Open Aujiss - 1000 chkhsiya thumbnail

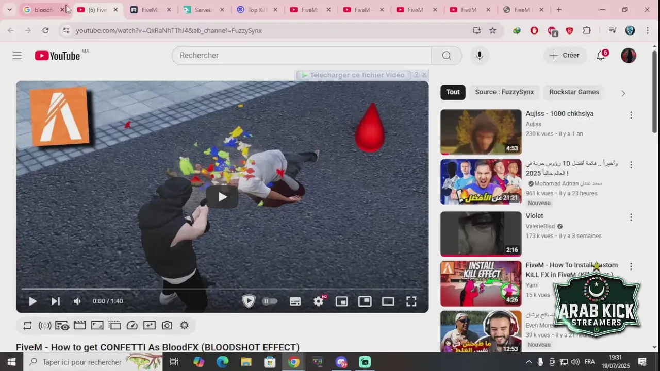click(x=481, y=132)
